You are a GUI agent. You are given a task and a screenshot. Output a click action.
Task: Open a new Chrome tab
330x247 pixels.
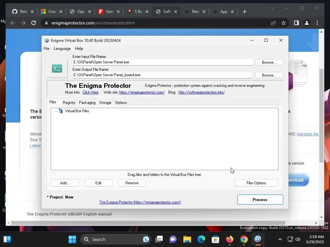point(244,12)
